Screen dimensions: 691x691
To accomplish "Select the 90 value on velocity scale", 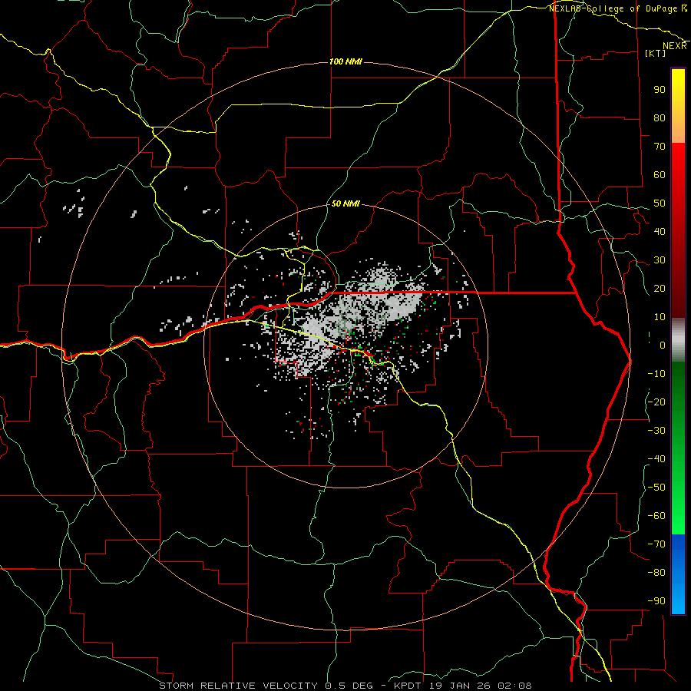I will click(x=660, y=90).
